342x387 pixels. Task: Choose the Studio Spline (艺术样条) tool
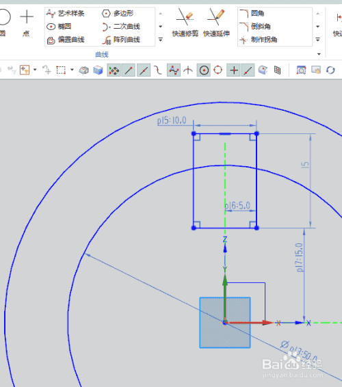pos(66,13)
